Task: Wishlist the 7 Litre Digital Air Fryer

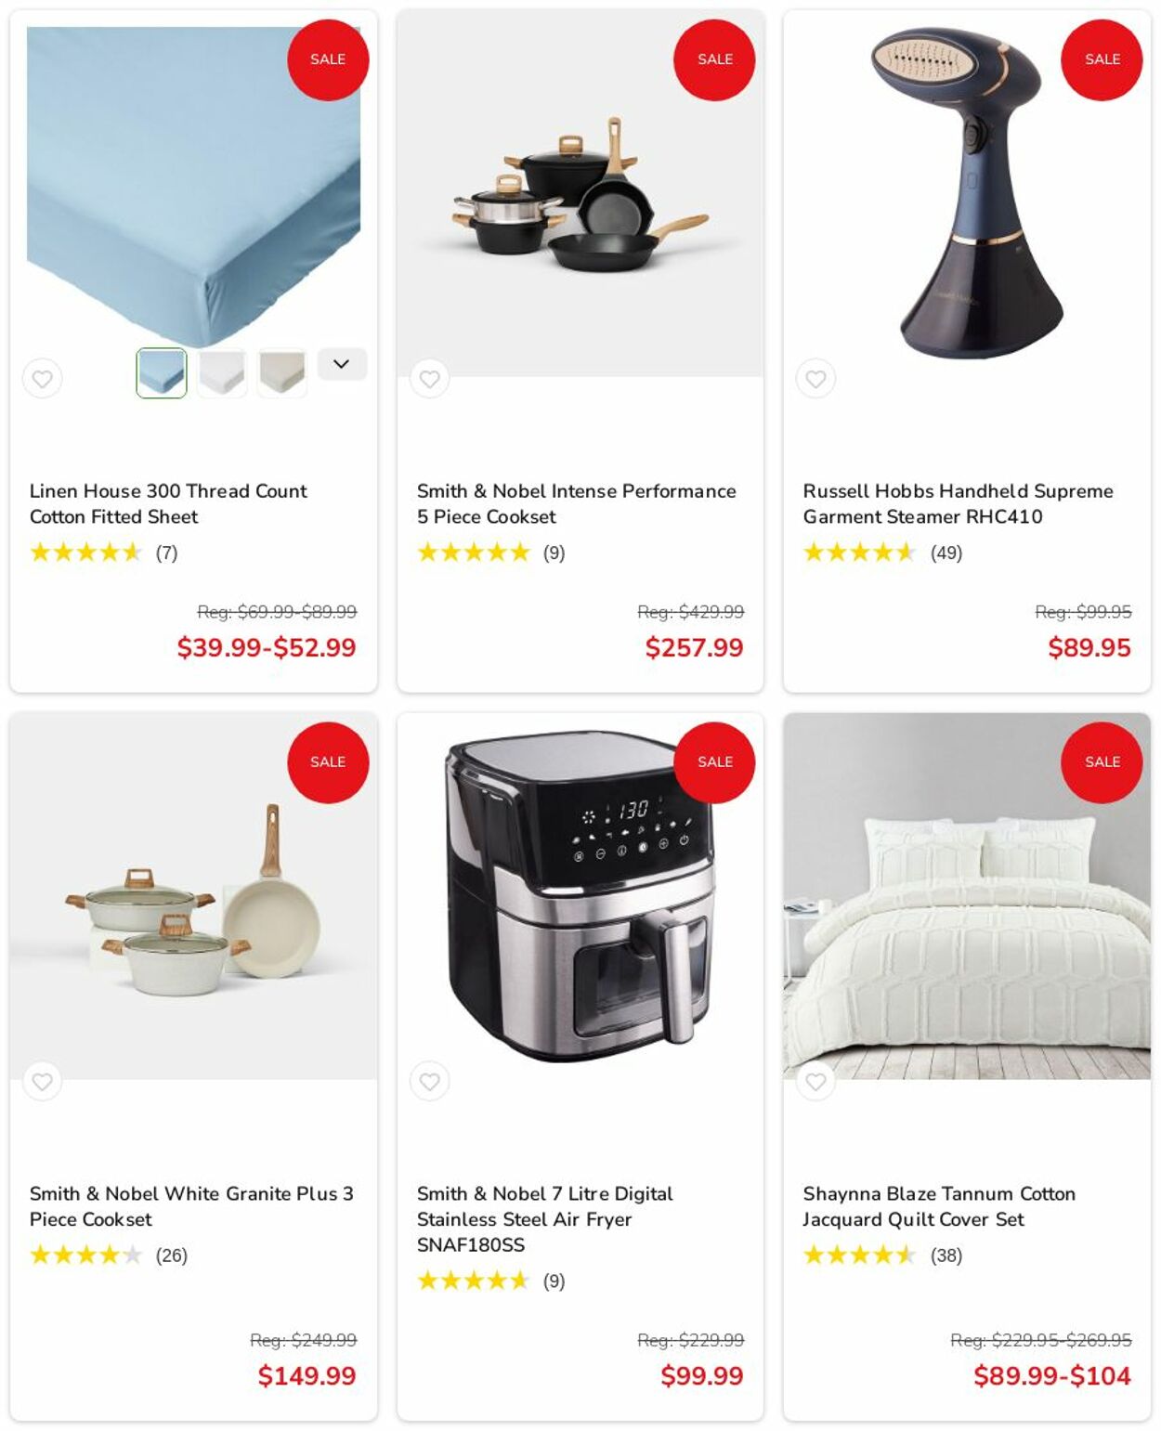Action: click(x=429, y=1081)
